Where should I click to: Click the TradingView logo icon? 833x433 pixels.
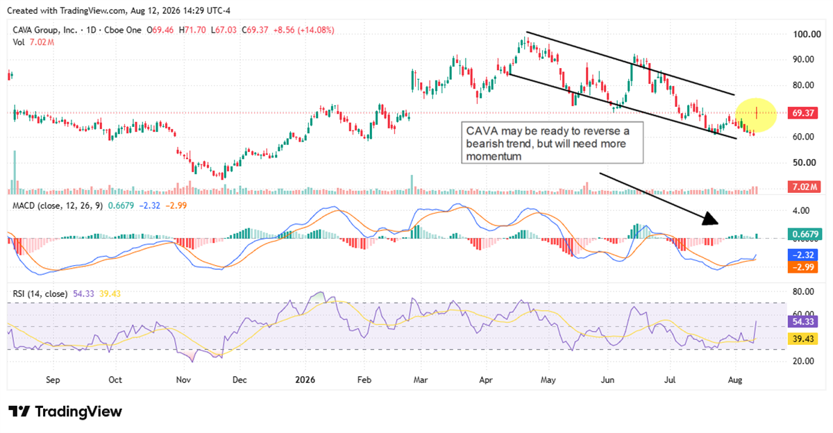[x=19, y=411]
